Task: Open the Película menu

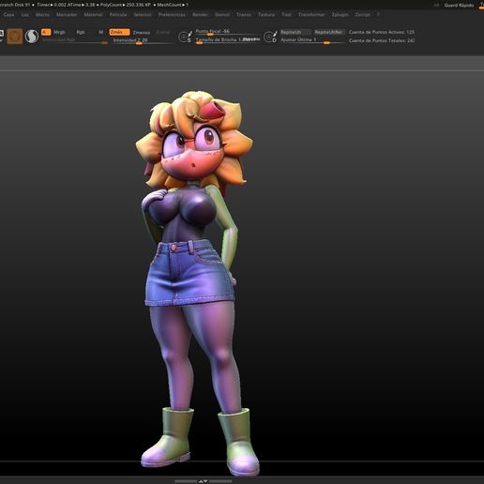Action: [118, 14]
